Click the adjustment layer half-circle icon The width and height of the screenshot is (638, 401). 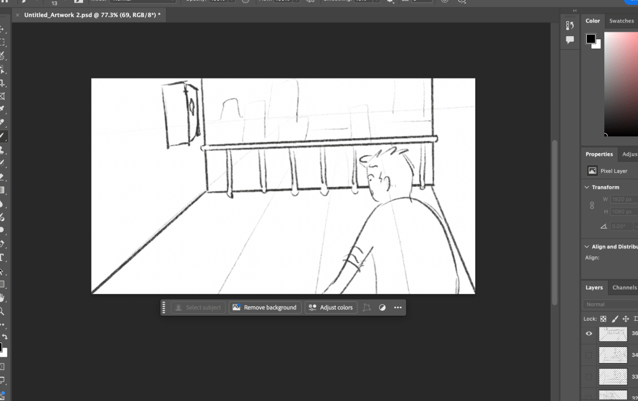(x=382, y=308)
